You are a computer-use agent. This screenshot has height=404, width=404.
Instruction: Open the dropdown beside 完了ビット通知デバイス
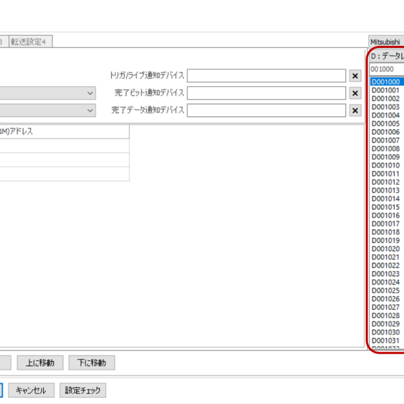[x=90, y=93]
